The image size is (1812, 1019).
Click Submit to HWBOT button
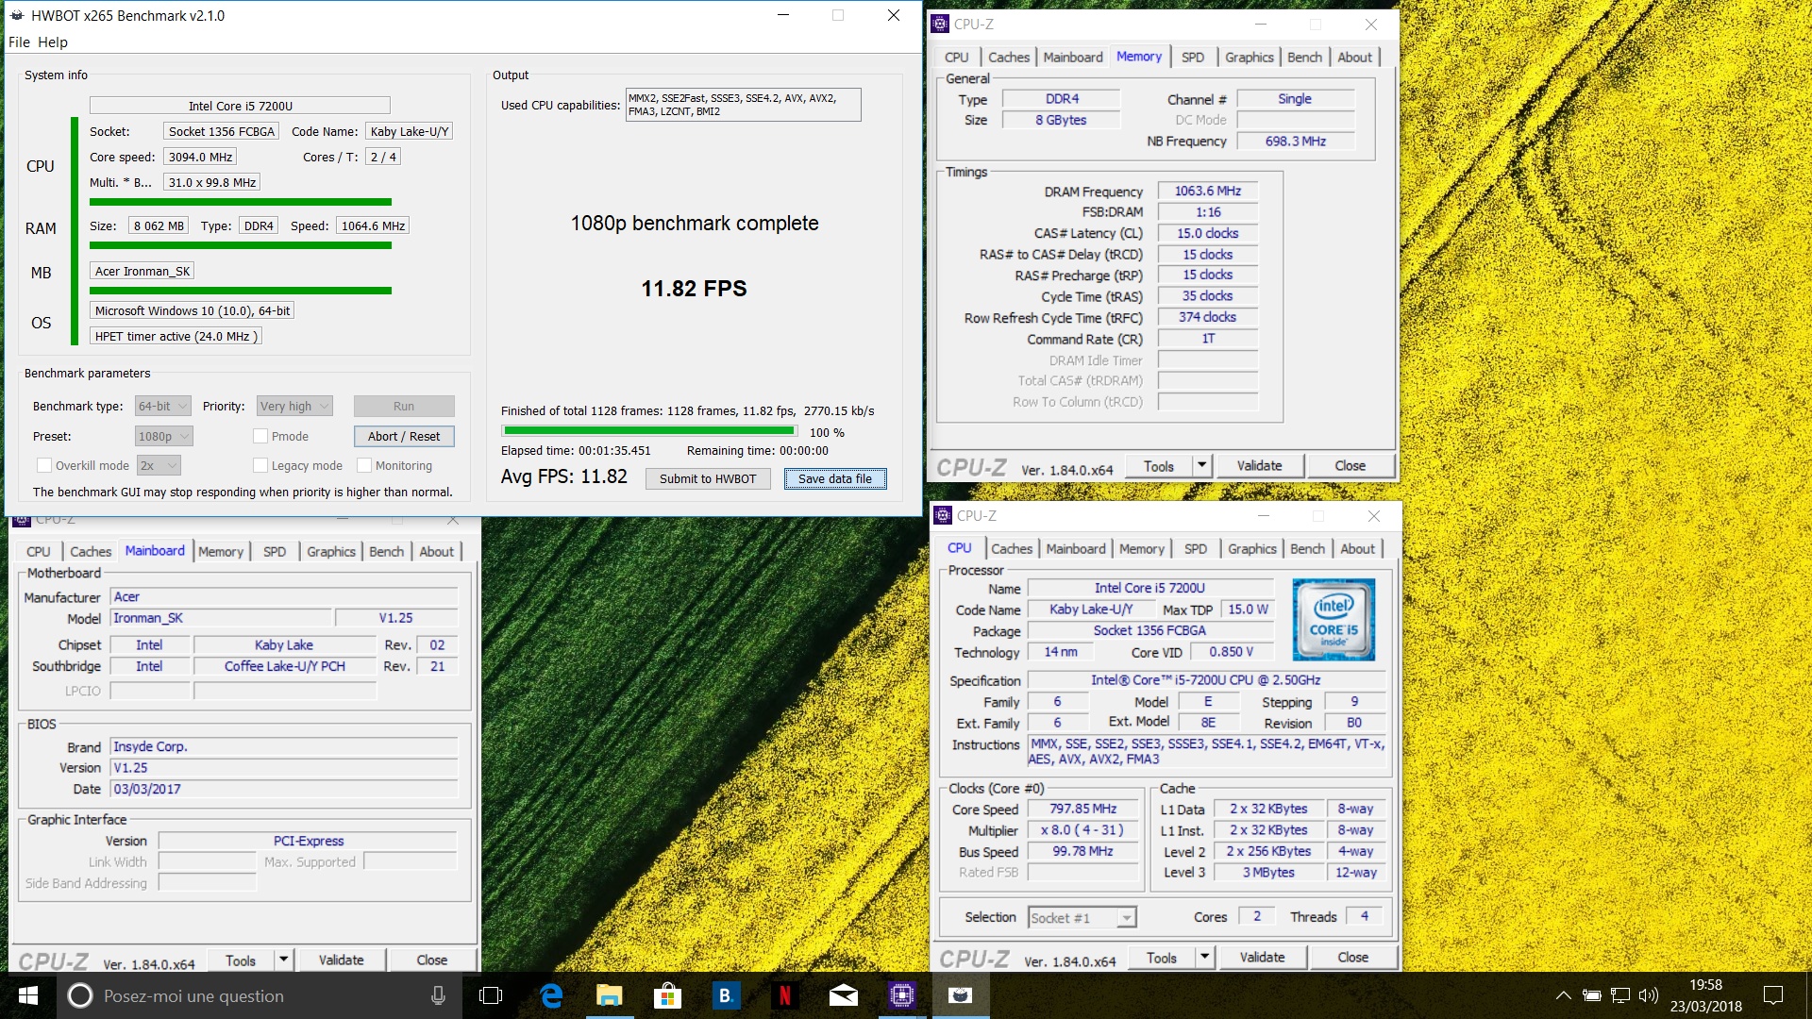coord(708,478)
